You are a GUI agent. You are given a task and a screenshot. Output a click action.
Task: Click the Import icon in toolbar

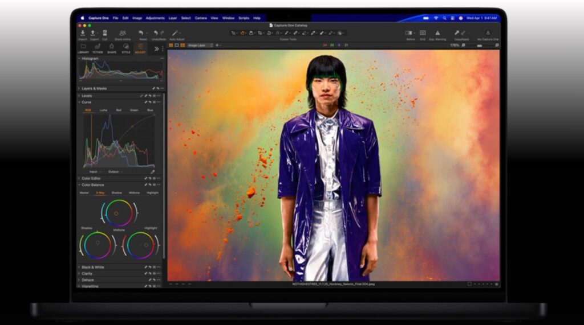[83, 33]
